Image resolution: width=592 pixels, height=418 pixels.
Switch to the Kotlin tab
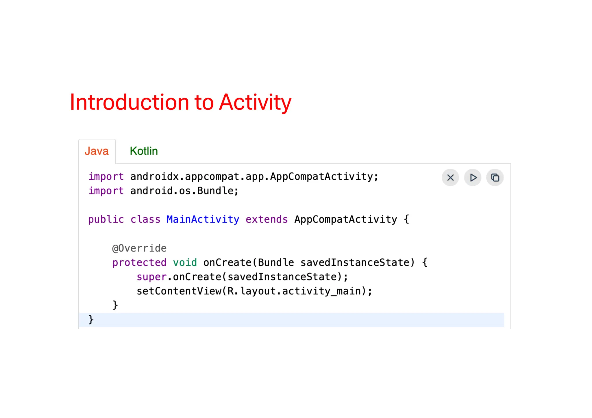144,151
